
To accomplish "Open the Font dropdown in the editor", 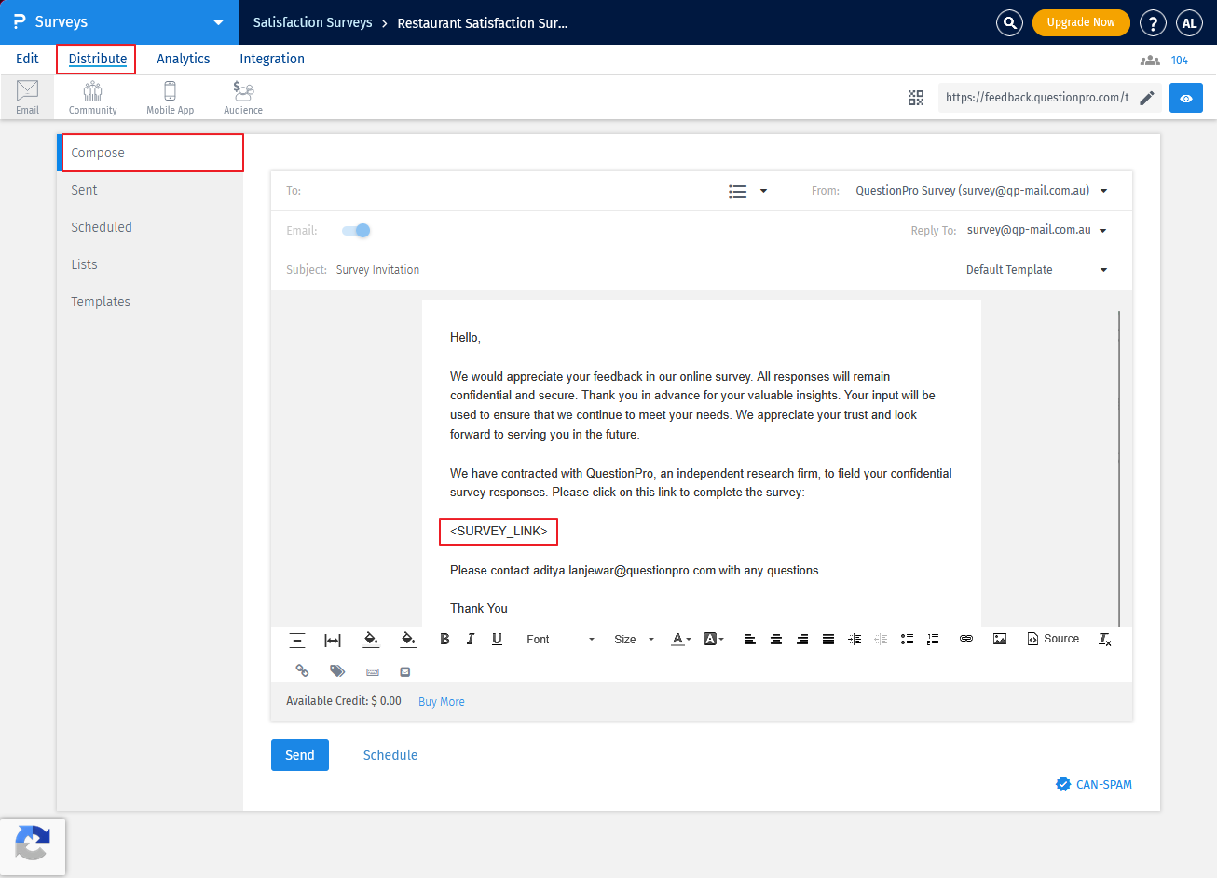I will (x=557, y=639).
